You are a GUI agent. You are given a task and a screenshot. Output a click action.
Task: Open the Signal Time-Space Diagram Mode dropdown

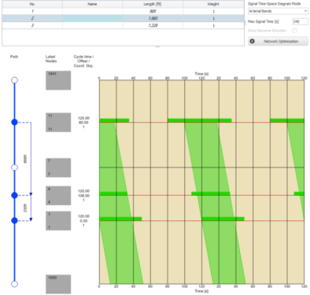[x=278, y=11]
